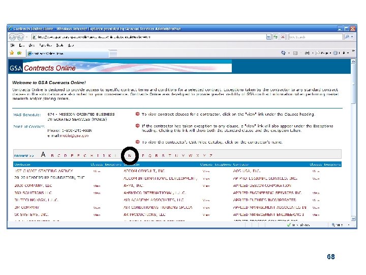Screen dimensions: 366x275
Task: Select the Contracts Online Home tab
Action: click(68, 53)
